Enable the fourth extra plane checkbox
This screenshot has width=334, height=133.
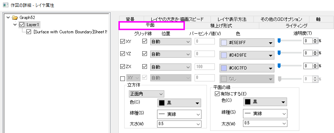tap(122, 79)
